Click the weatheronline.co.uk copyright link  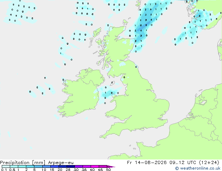[197, 168]
